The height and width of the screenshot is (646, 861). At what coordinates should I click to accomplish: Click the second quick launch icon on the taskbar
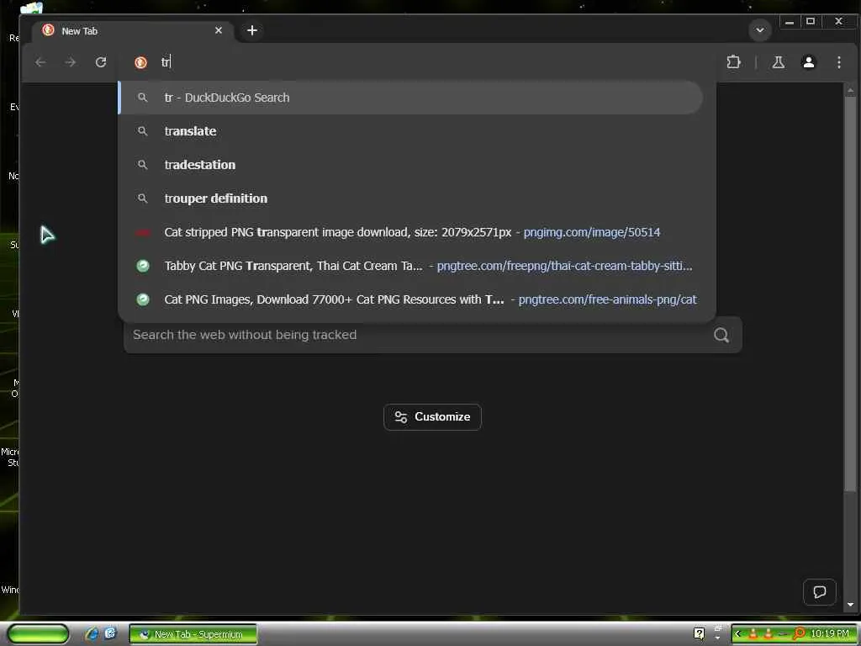(x=110, y=633)
